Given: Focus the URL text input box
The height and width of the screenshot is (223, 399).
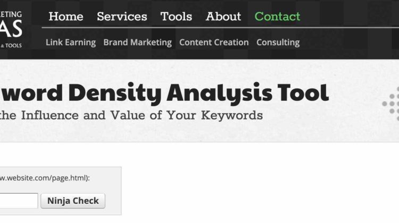Looking at the screenshot, I should (x=19, y=201).
